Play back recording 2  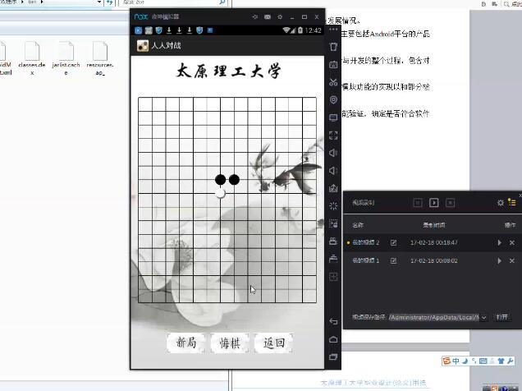499,243
